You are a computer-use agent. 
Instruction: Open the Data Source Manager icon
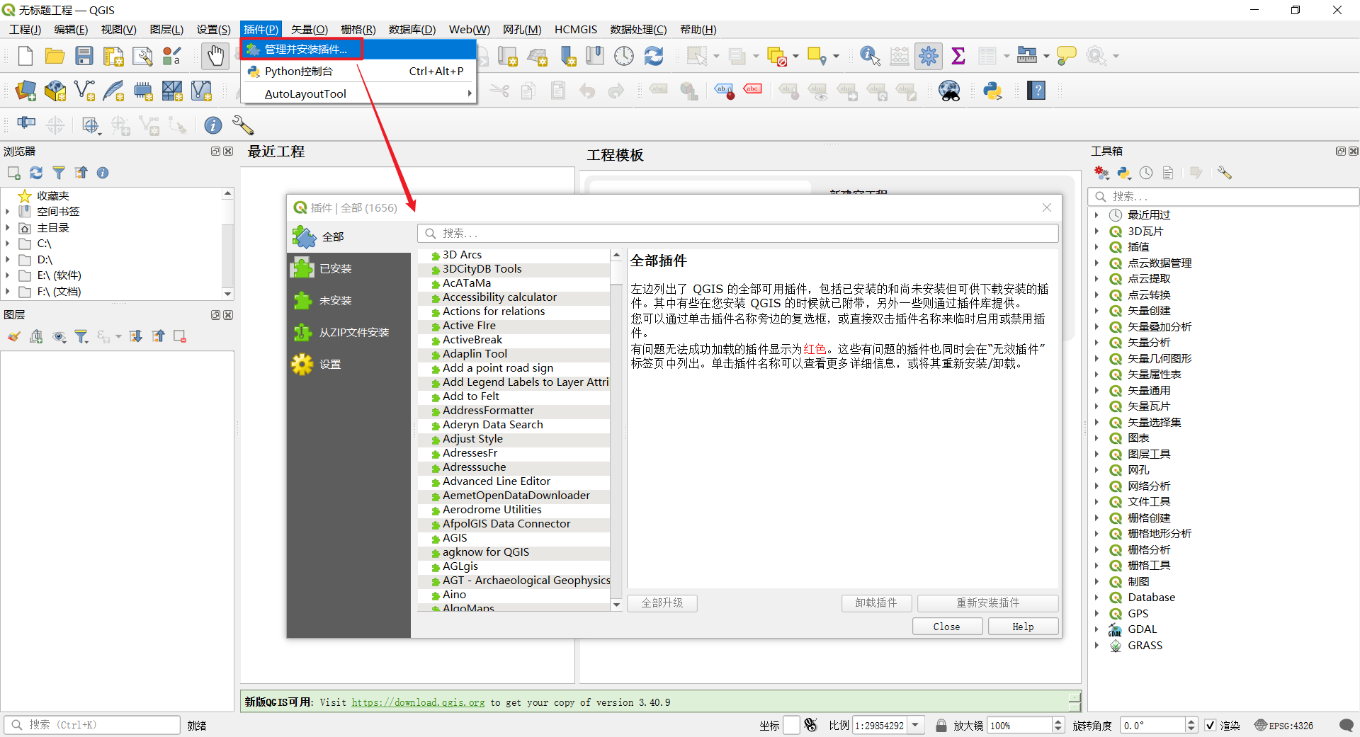pyautogui.click(x=25, y=91)
